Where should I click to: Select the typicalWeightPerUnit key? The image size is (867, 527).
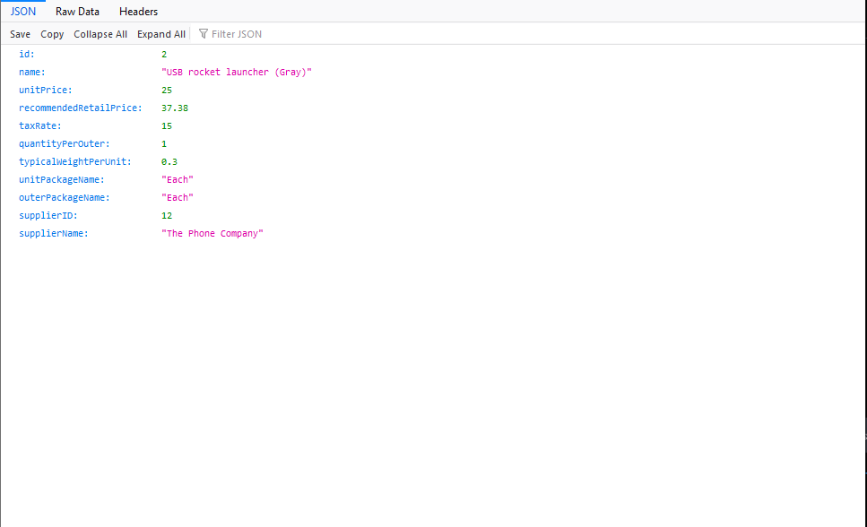tap(74, 161)
